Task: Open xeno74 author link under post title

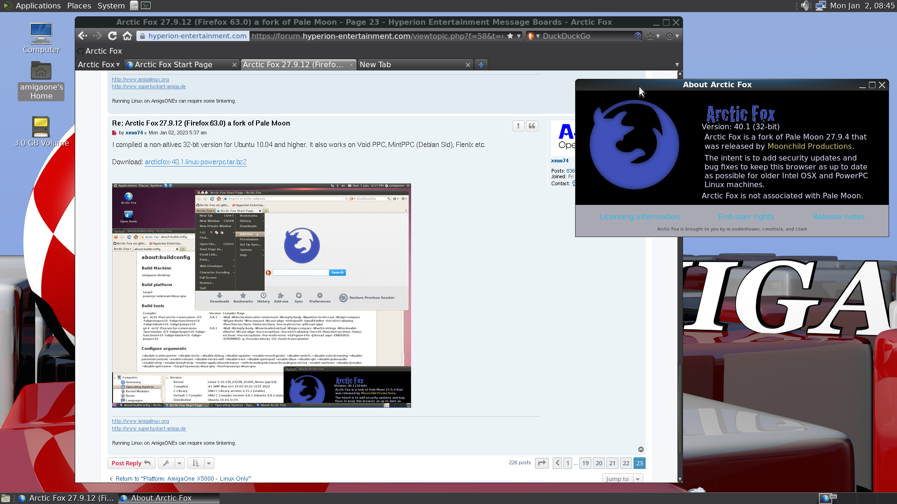Action: 134,133
